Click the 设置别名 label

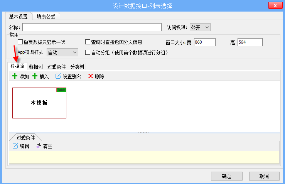click(x=72, y=76)
